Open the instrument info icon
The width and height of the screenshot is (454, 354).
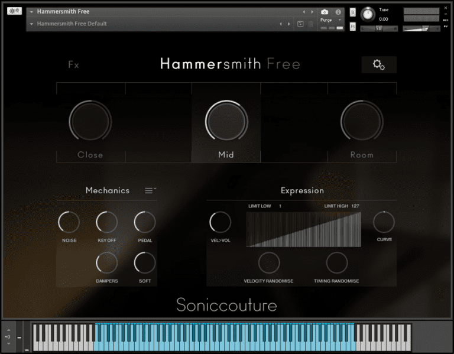coord(338,12)
